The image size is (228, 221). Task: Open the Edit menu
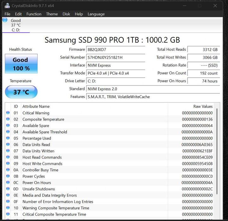coord(18,14)
